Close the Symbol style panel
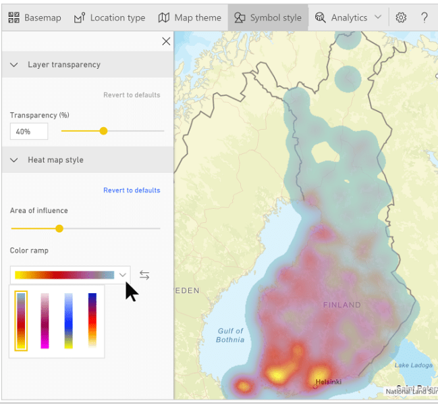This screenshot has height=404, width=438. click(166, 41)
